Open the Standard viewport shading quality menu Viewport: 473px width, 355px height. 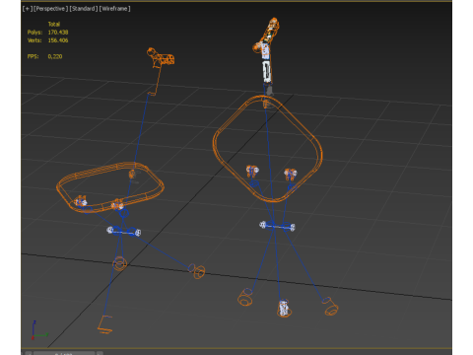click(84, 9)
